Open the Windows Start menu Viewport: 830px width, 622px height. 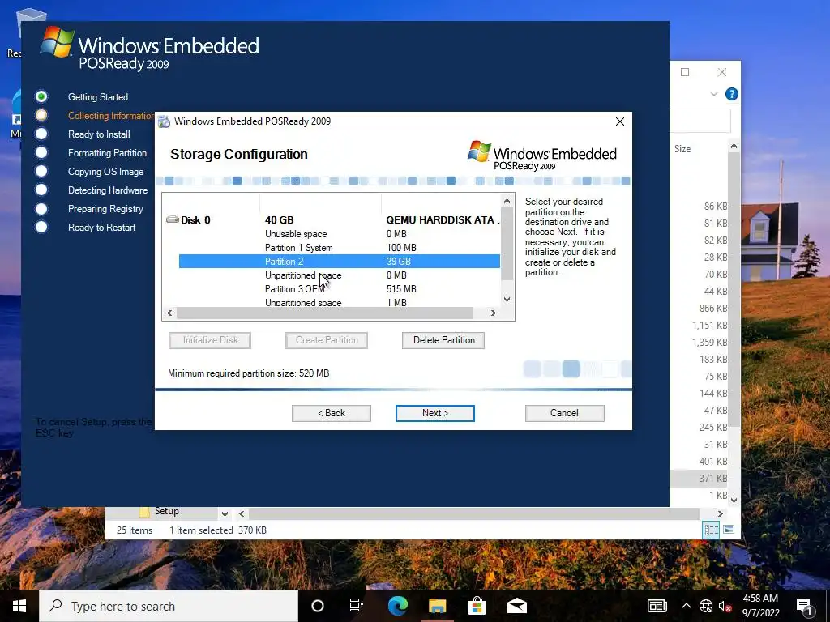coord(19,606)
